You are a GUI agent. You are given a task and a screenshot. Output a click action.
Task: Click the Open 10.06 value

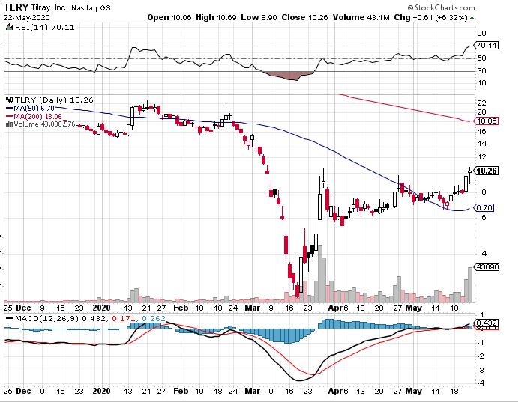pos(169,17)
